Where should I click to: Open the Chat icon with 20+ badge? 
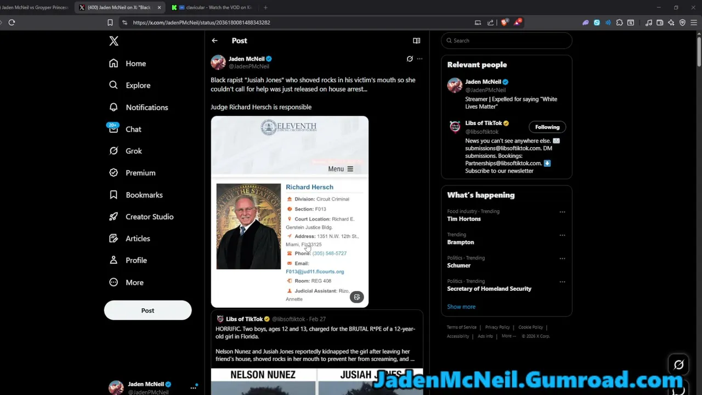[114, 129]
